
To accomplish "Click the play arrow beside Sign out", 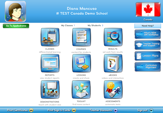I will 151,110.
